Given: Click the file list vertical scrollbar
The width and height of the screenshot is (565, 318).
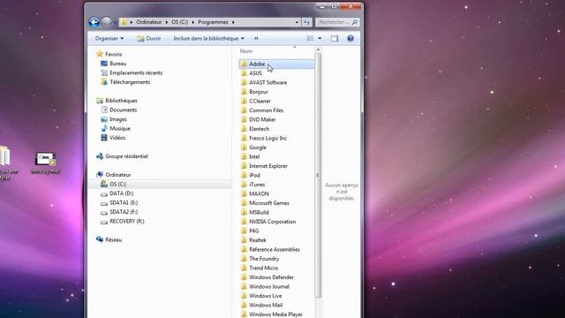Looking at the screenshot, I should point(318,175).
